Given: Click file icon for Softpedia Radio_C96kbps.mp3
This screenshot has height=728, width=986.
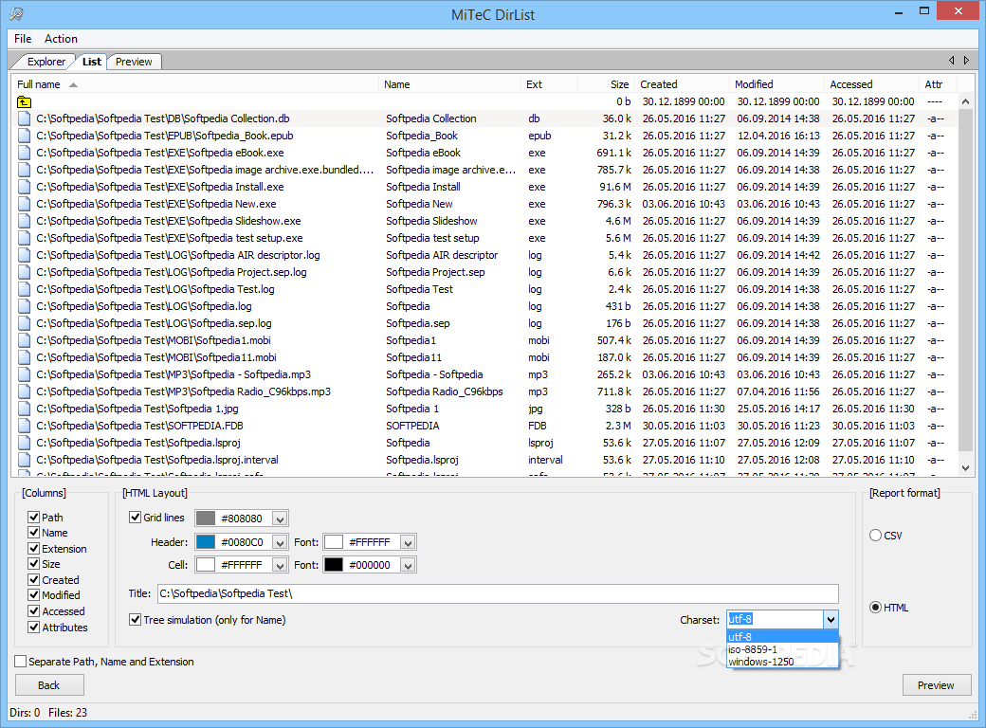Looking at the screenshot, I should point(24,391).
